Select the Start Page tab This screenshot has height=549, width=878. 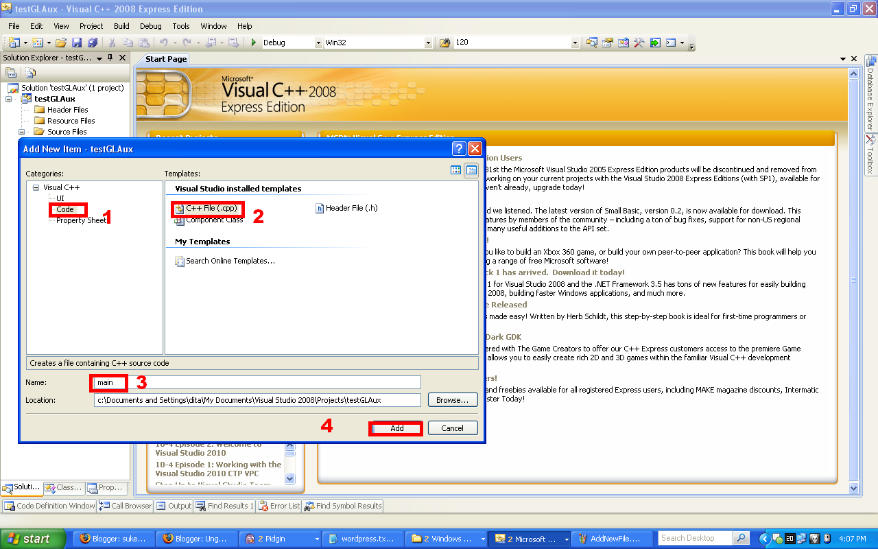pos(166,59)
